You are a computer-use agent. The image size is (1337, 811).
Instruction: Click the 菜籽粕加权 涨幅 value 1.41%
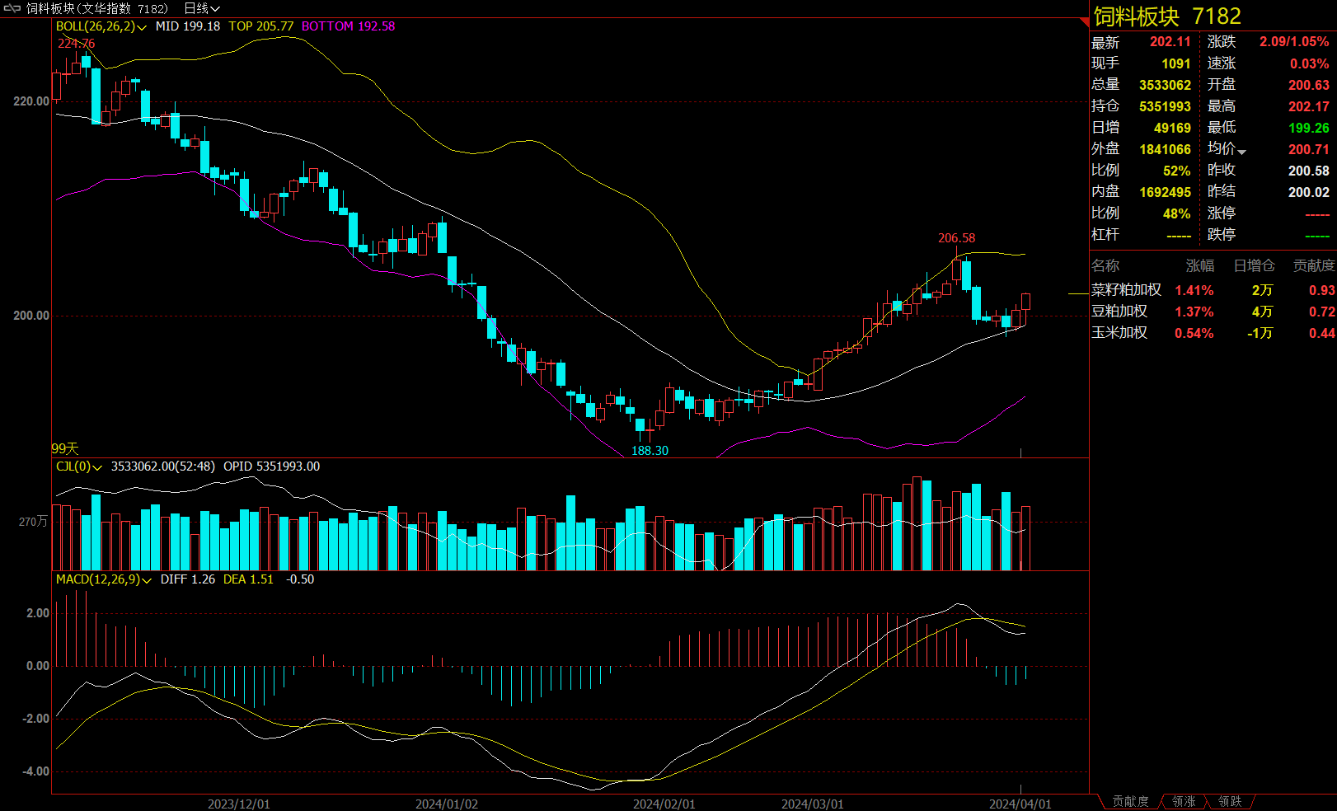(x=1194, y=290)
